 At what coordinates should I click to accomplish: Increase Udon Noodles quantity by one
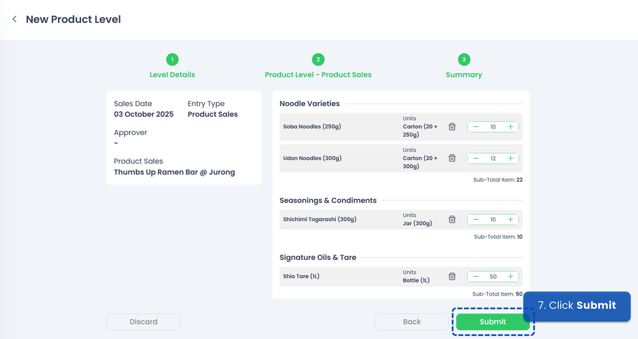click(510, 159)
